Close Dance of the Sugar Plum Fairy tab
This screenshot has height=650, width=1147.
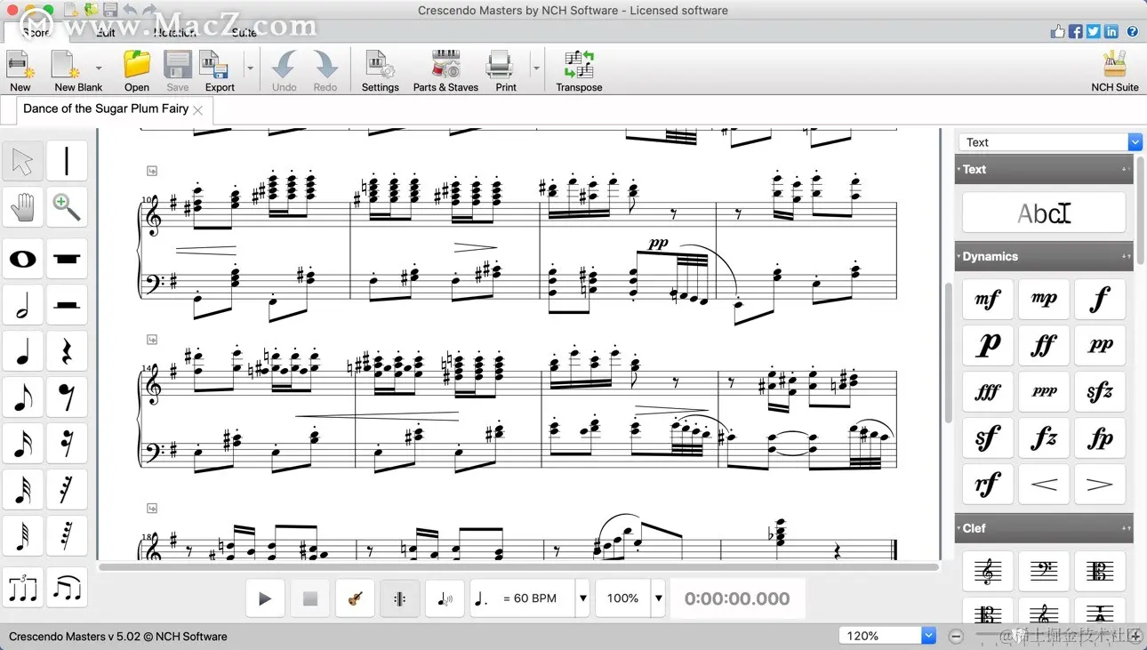tap(198, 110)
